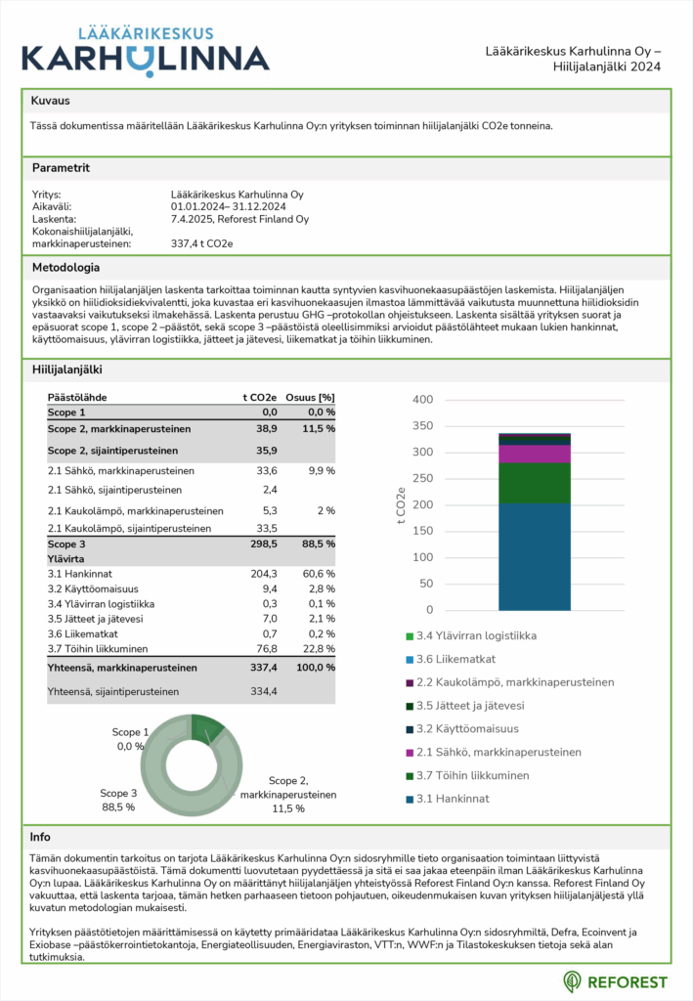Select the 3.7 Töihin liikkuminen legend marker
693x1001 pixels.
click(x=408, y=776)
